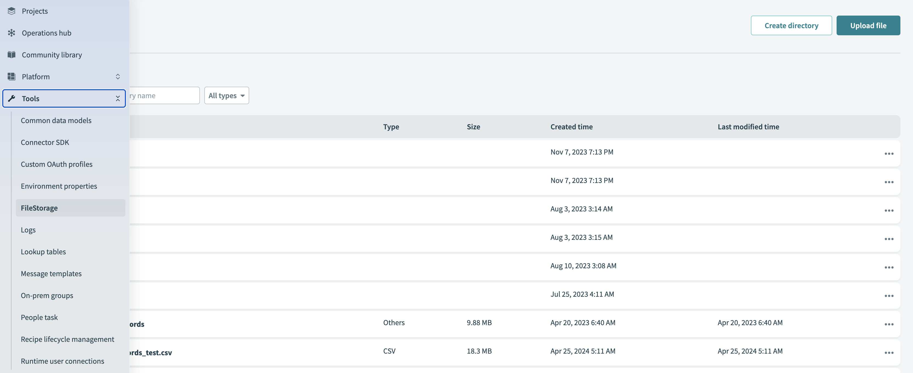This screenshot has width=913, height=373.
Task: Enable Runtime user connections option
Action: pyautogui.click(x=62, y=361)
